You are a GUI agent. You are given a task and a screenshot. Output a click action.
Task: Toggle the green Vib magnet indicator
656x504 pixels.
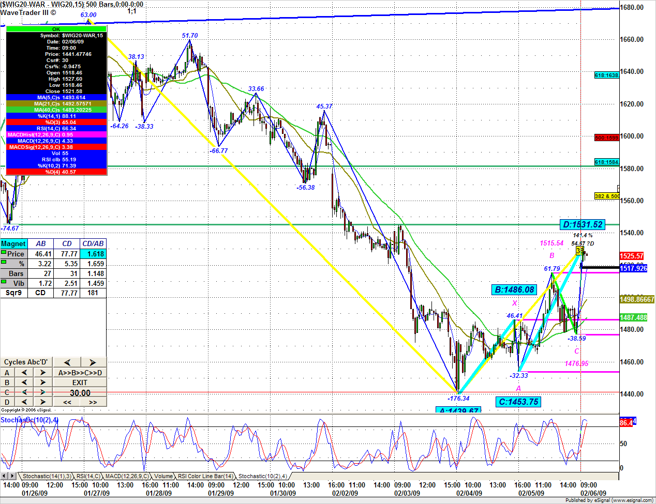pyautogui.click(x=4, y=282)
